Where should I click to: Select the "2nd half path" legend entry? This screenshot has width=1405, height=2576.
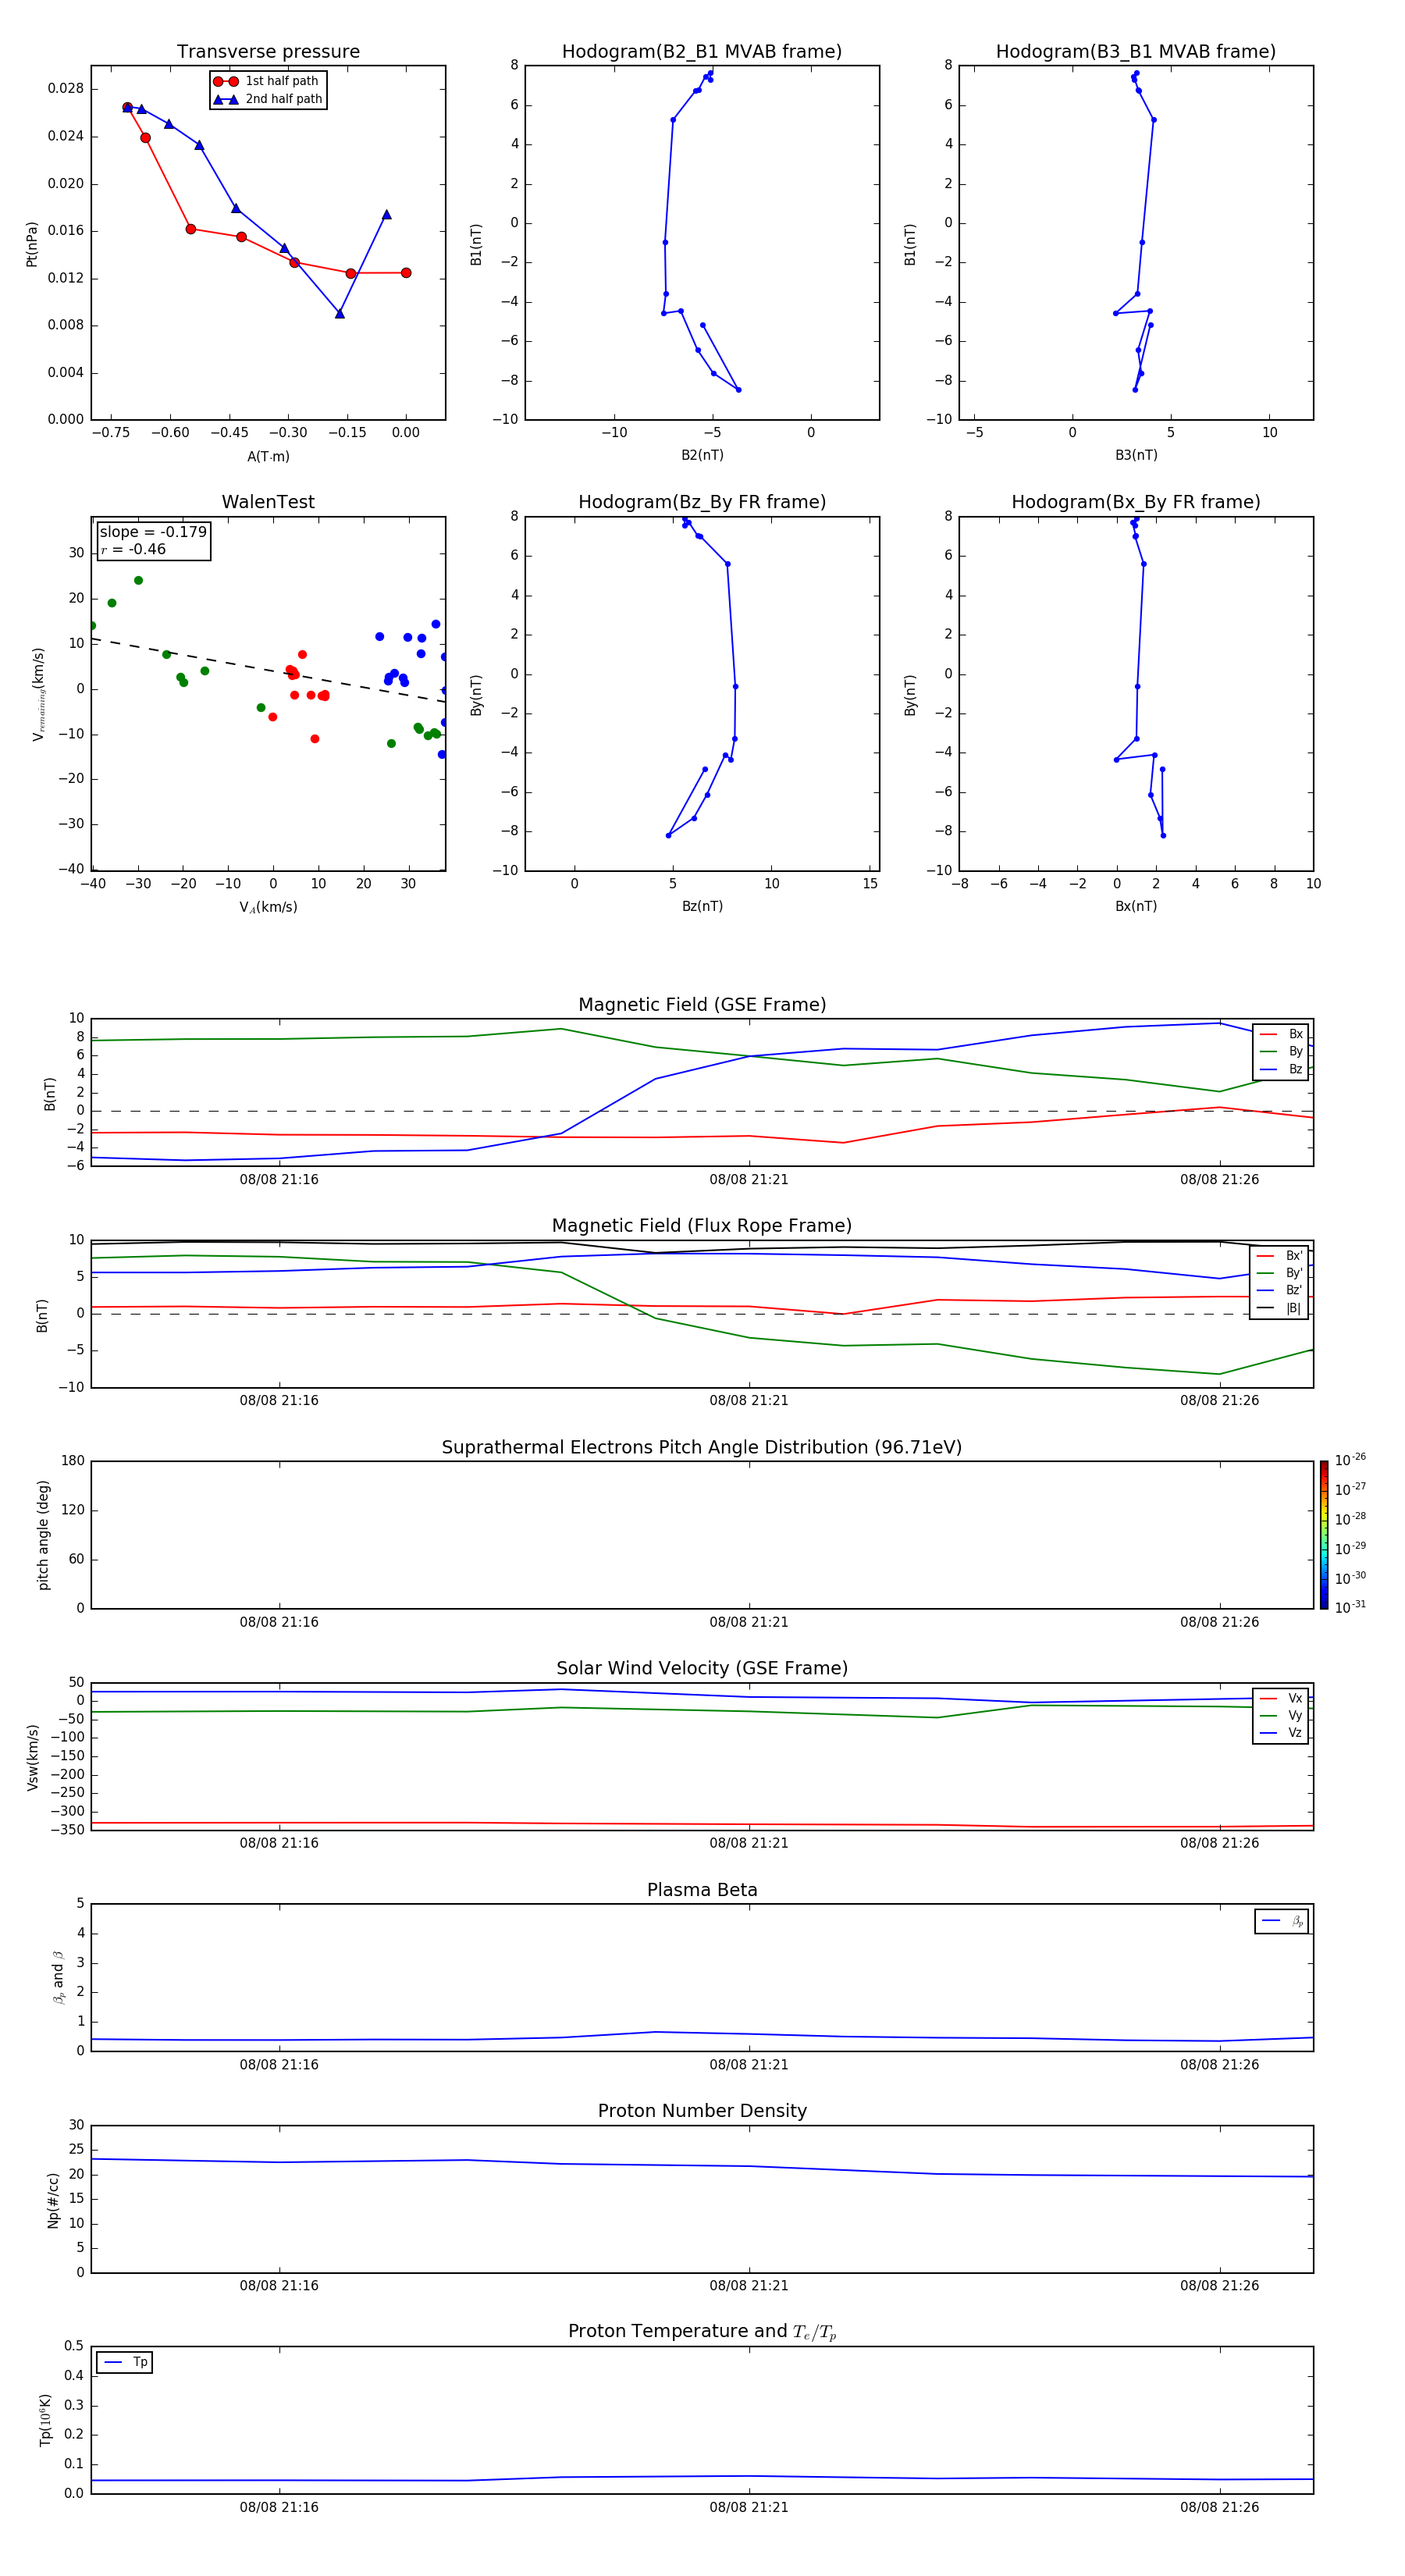click(x=268, y=99)
